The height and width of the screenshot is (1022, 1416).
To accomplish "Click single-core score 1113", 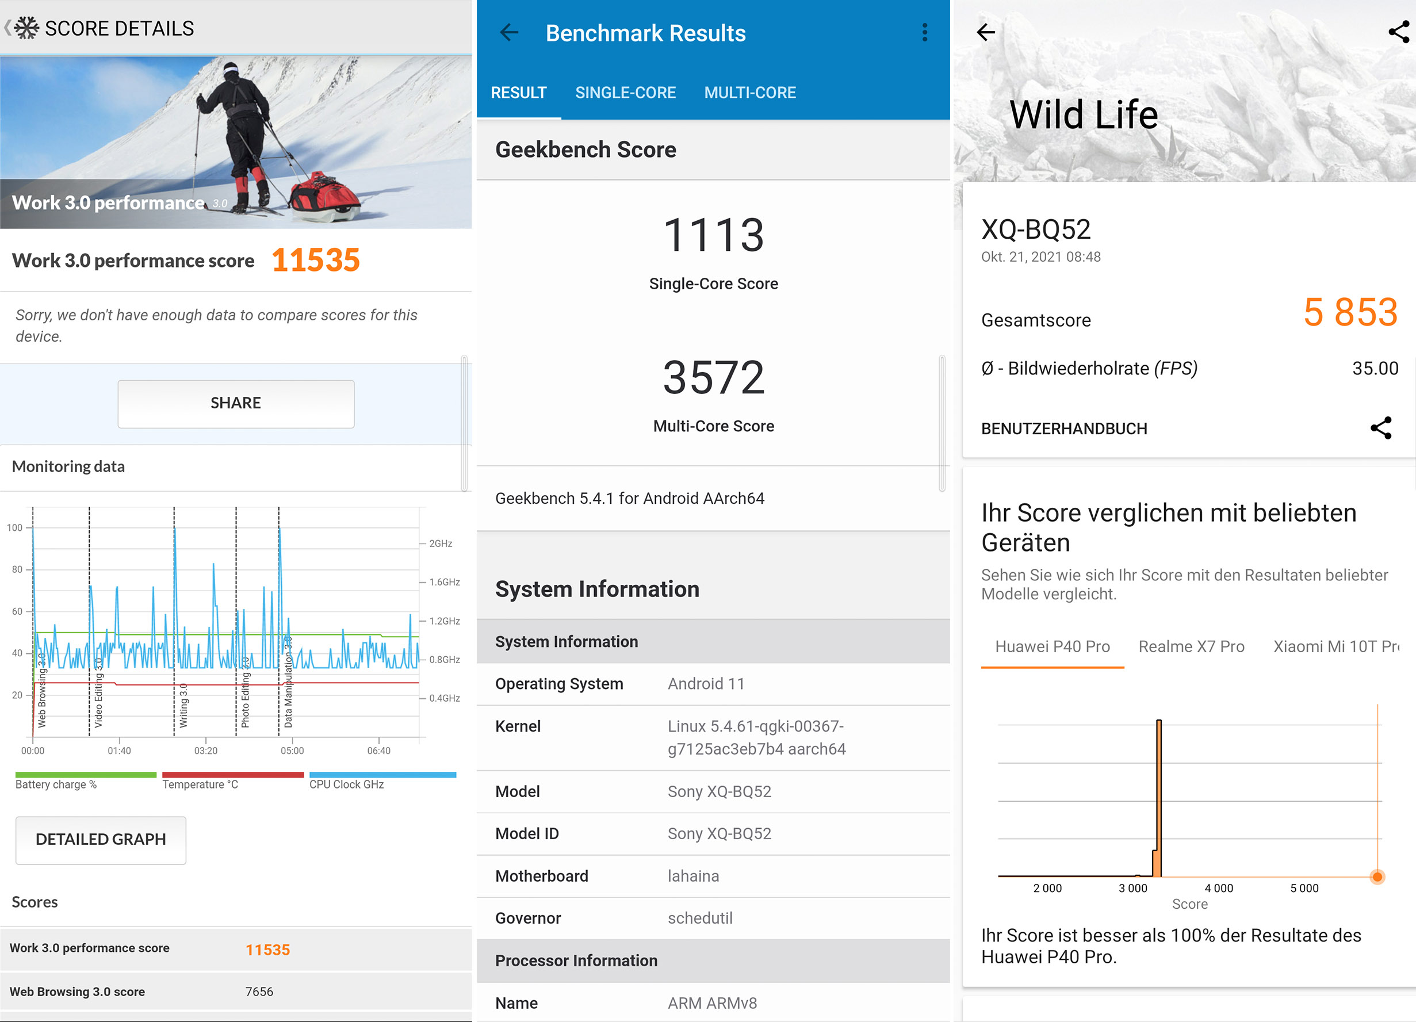I will coord(714,235).
